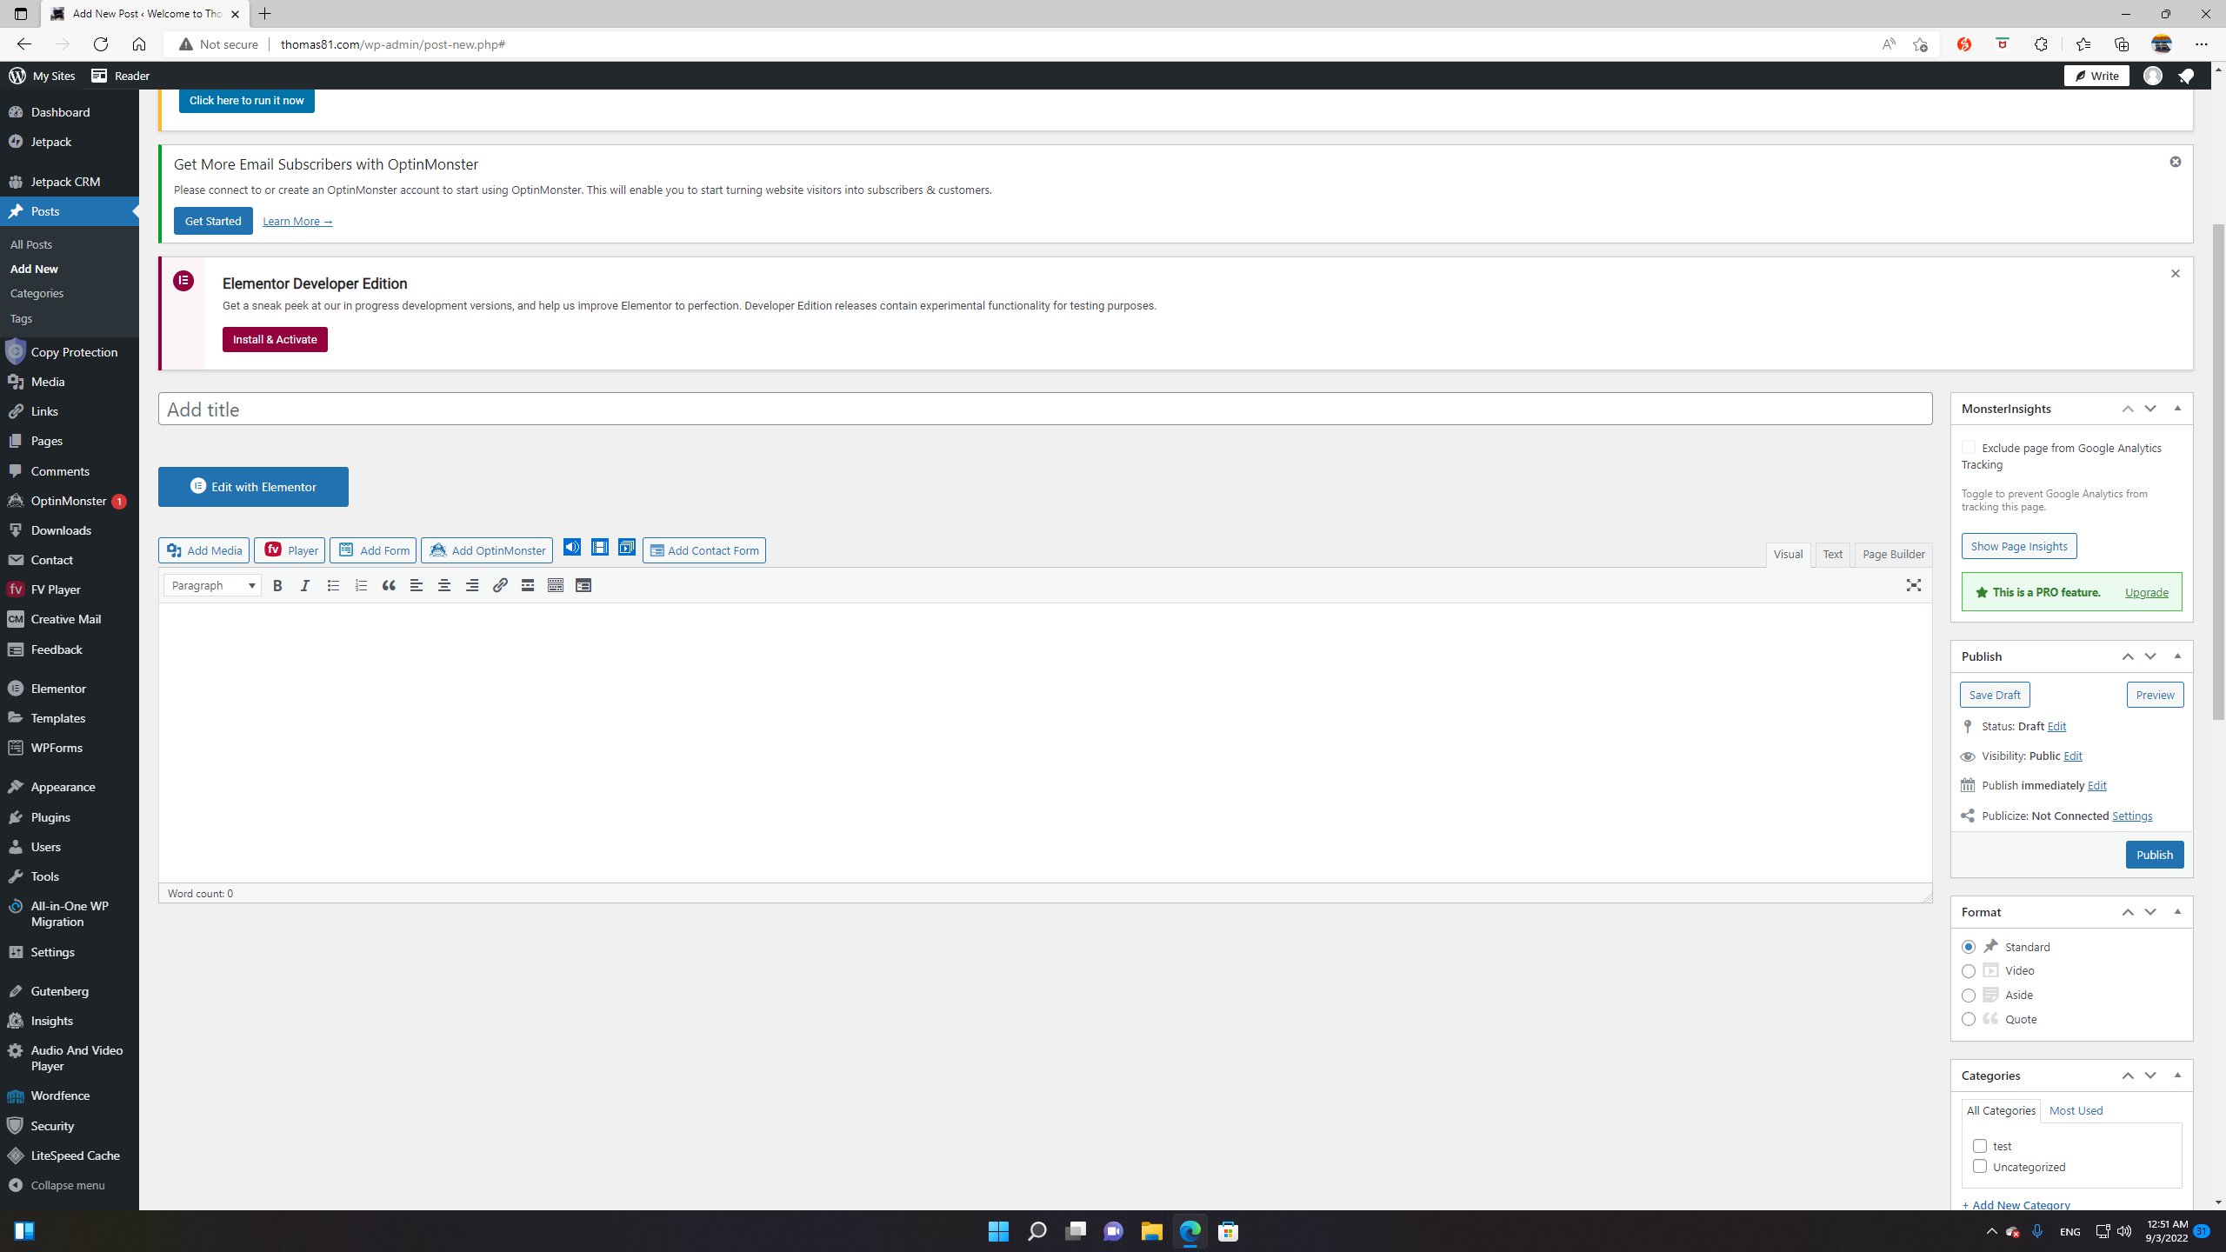
Task: Switch to the Page Builder tab
Action: 1894,554
